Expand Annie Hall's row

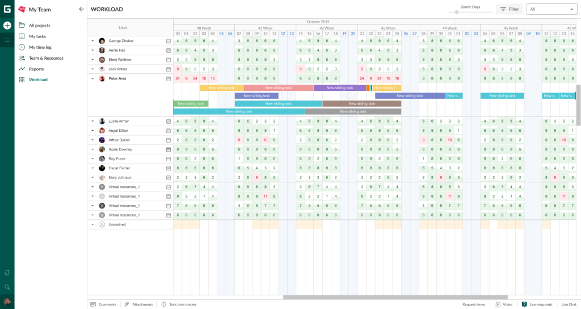pyautogui.click(x=92, y=50)
